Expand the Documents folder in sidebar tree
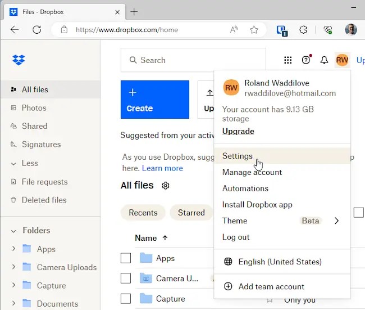 [13, 303]
